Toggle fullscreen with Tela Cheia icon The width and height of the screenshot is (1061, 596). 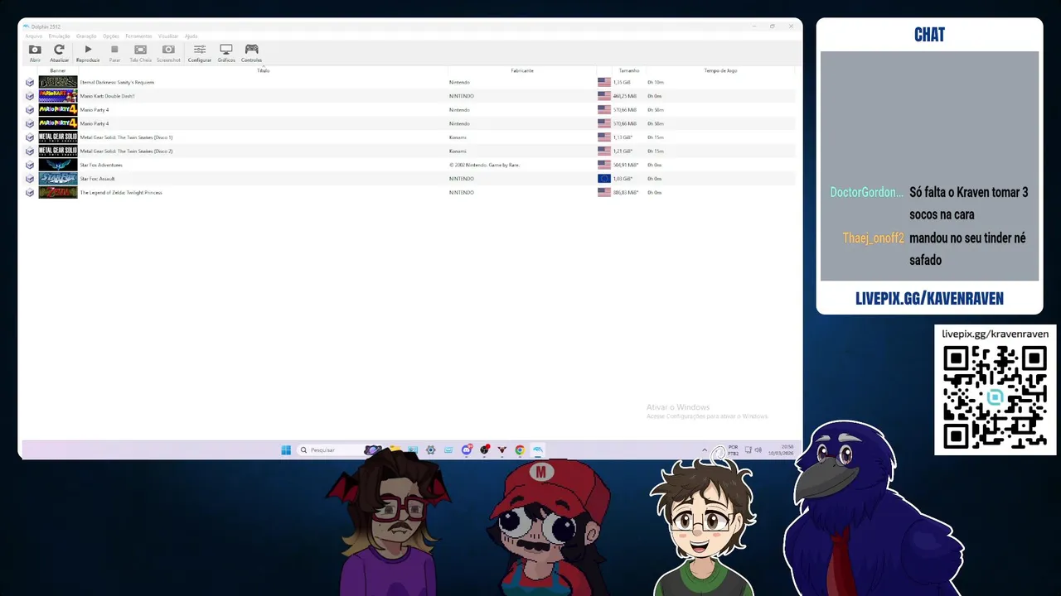140,53
